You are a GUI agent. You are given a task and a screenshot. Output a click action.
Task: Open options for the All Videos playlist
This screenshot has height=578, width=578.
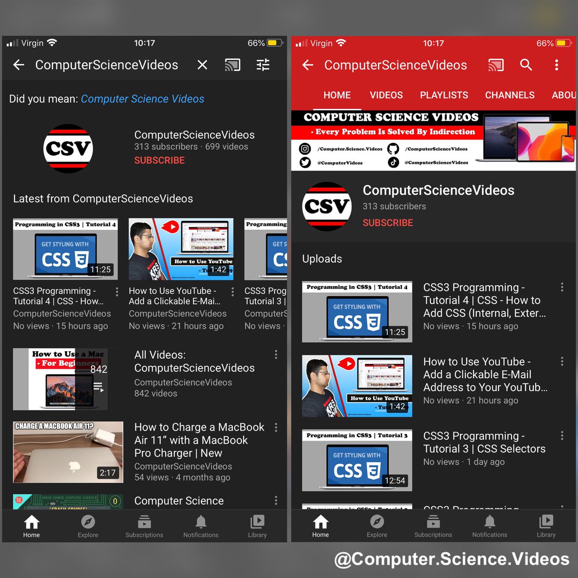276,355
